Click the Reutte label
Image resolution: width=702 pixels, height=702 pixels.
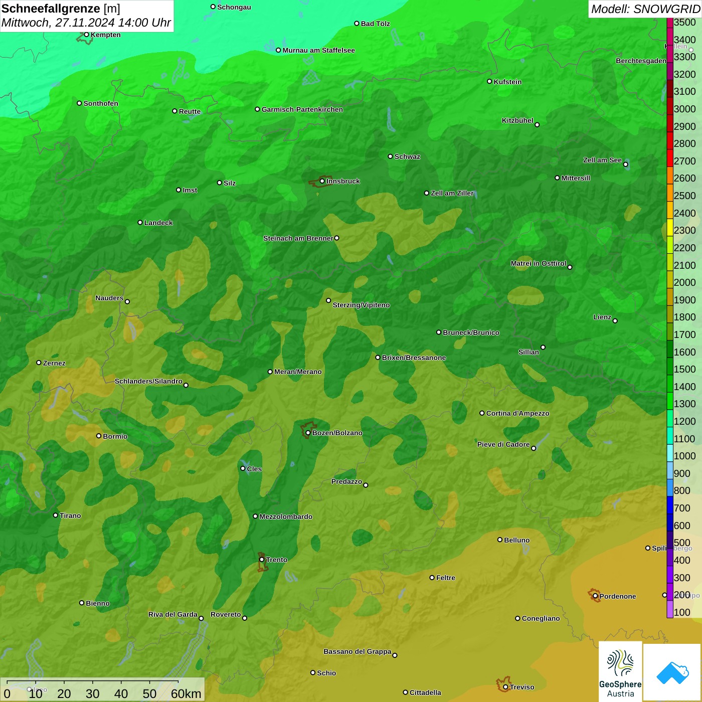(190, 111)
